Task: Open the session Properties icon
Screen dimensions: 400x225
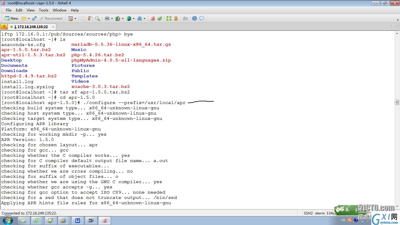Action: [x=71, y=18]
